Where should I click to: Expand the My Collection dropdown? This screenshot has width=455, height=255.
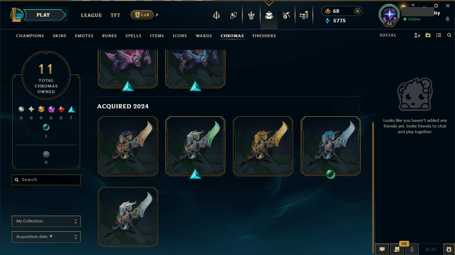46,221
